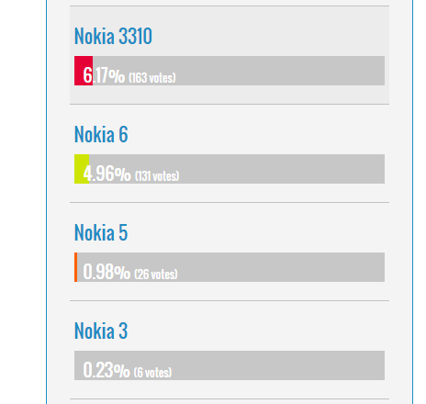Select the 0.23% percentage label
The image size is (426, 404).
click(106, 370)
